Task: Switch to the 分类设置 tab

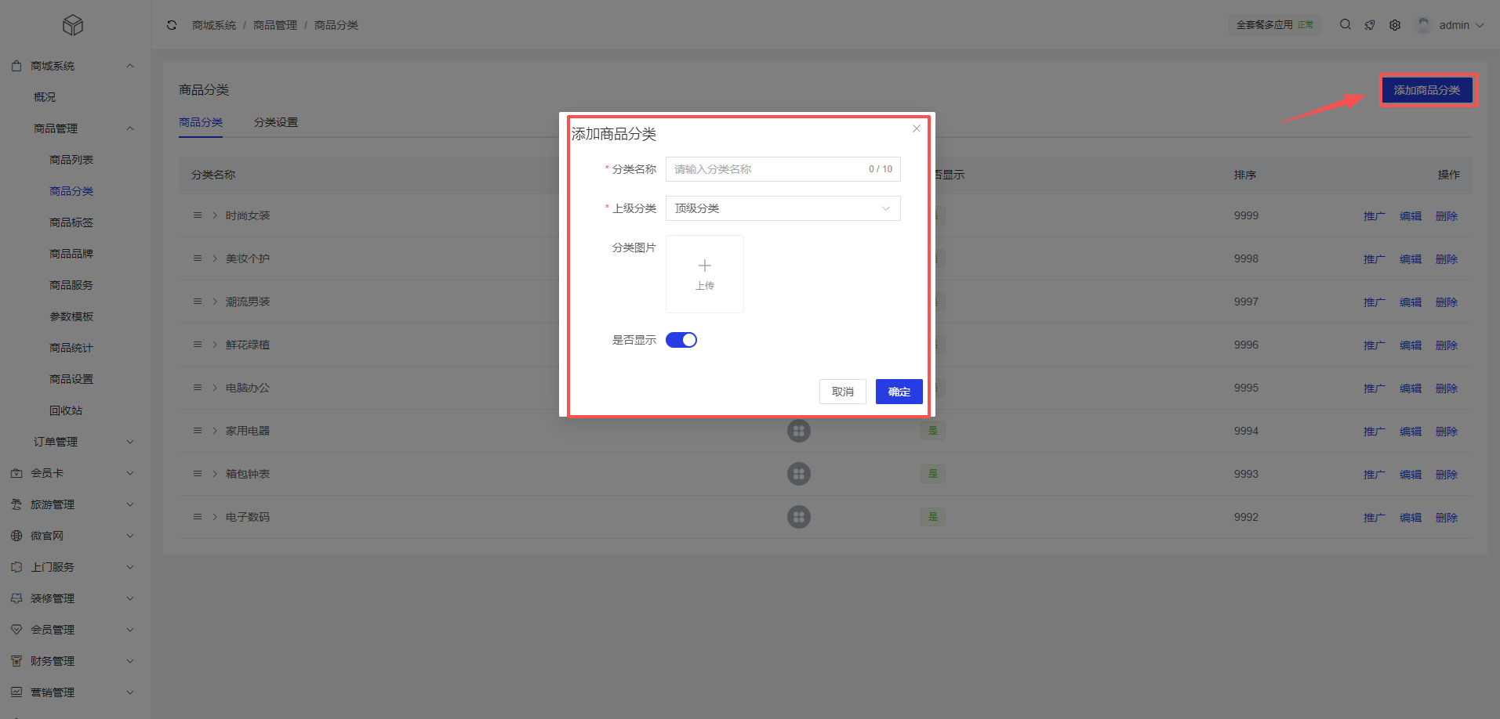Action: click(x=275, y=122)
